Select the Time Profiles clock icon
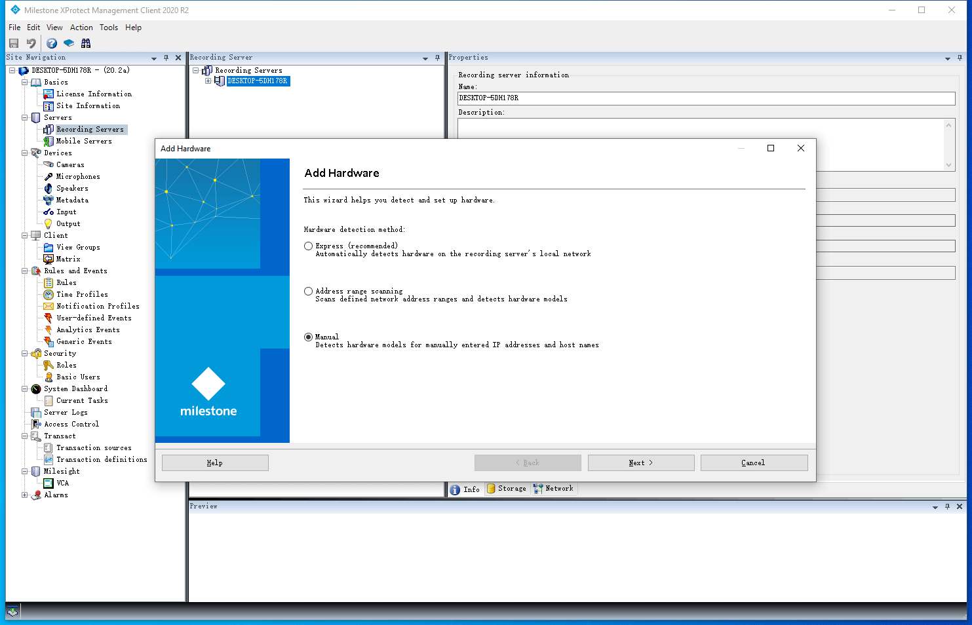The height and width of the screenshot is (625, 972). click(49, 295)
